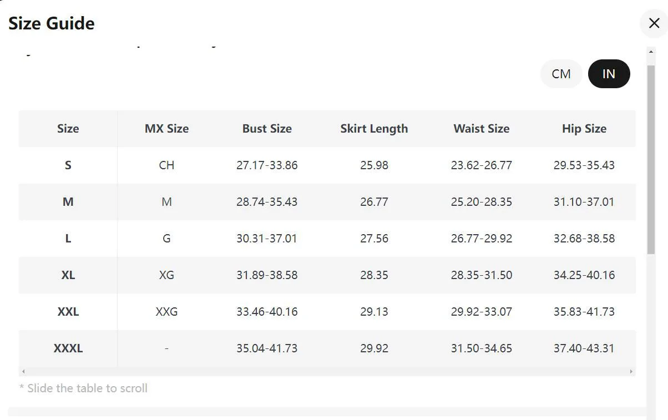Click the MX Size column header

pyautogui.click(x=166, y=129)
